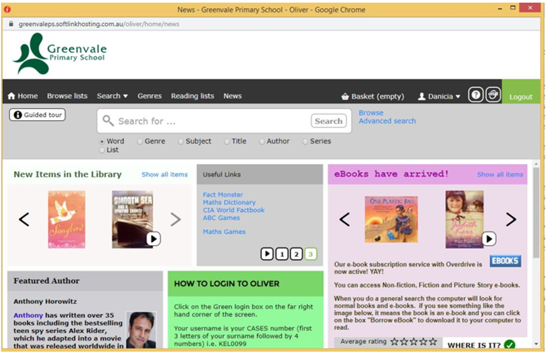Open the empty Basket
The image size is (549, 353).
coord(372,96)
